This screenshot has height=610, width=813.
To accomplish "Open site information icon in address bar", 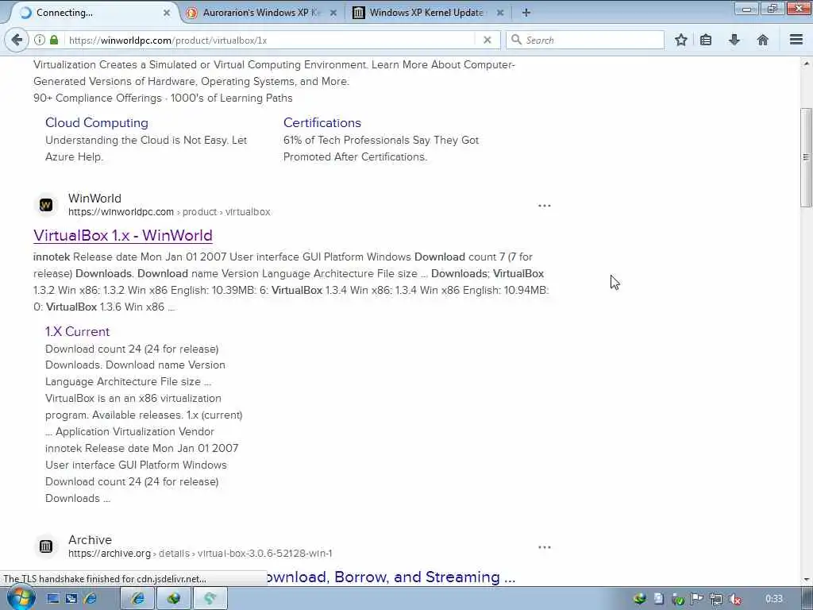I will 40,40.
